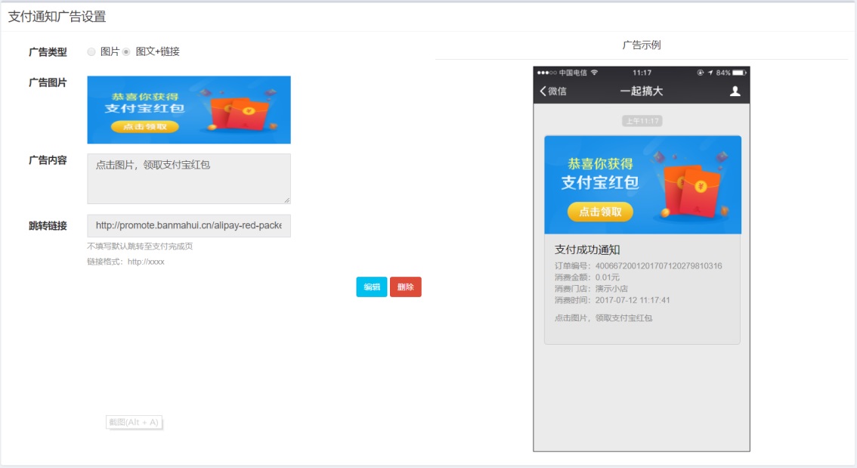Image resolution: width=857 pixels, height=468 pixels.
Task: Select the 图片 ad type radio button
Action: [x=91, y=52]
